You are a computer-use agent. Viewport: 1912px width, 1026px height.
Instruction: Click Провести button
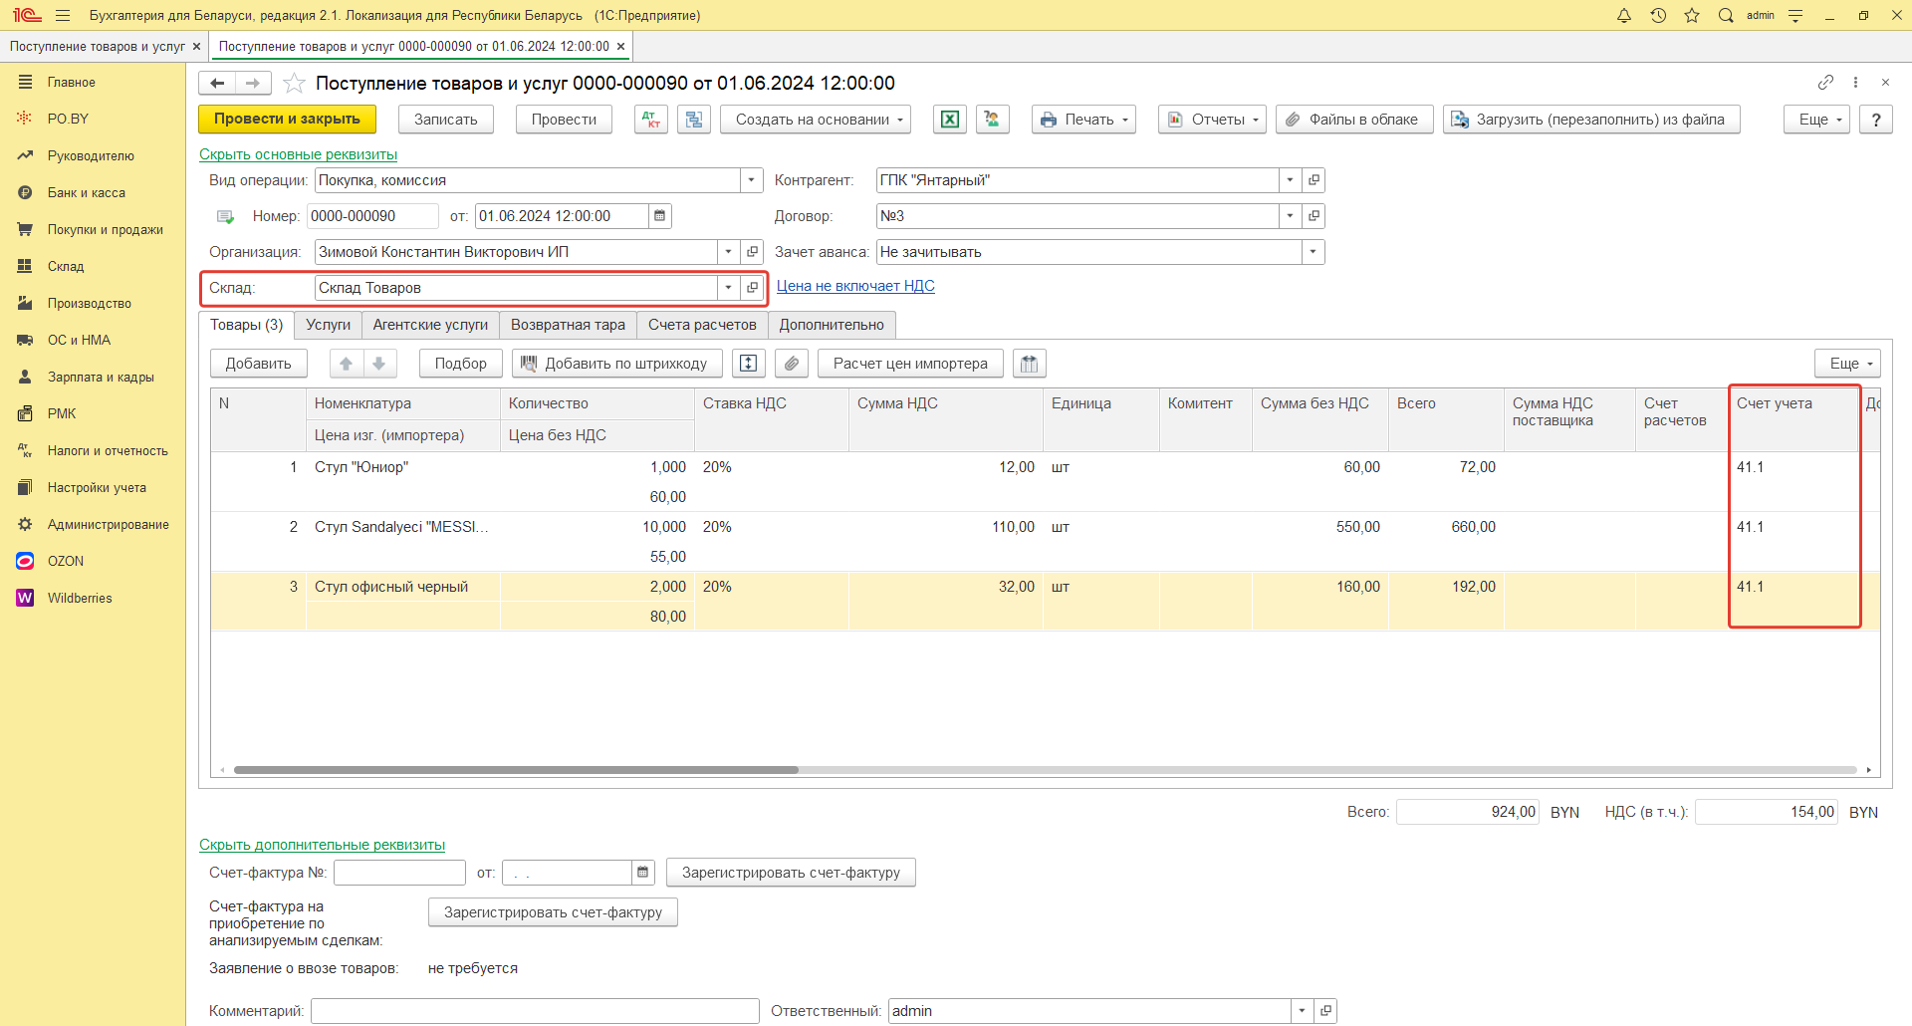[x=564, y=120]
